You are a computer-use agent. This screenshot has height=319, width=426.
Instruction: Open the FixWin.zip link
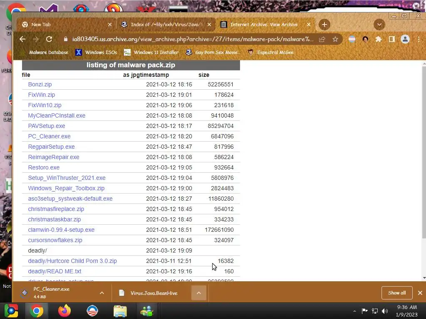[x=42, y=95]
